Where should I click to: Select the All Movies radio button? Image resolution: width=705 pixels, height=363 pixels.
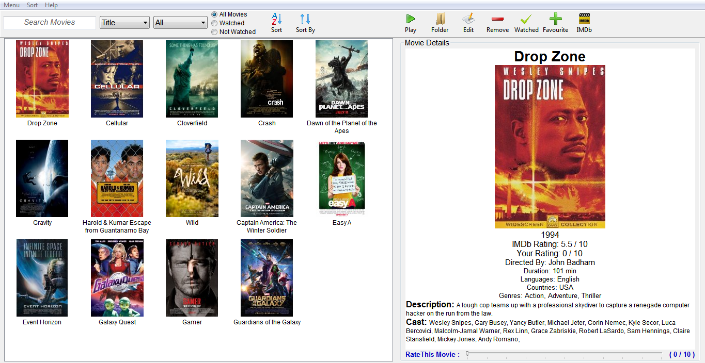(214, 14)
